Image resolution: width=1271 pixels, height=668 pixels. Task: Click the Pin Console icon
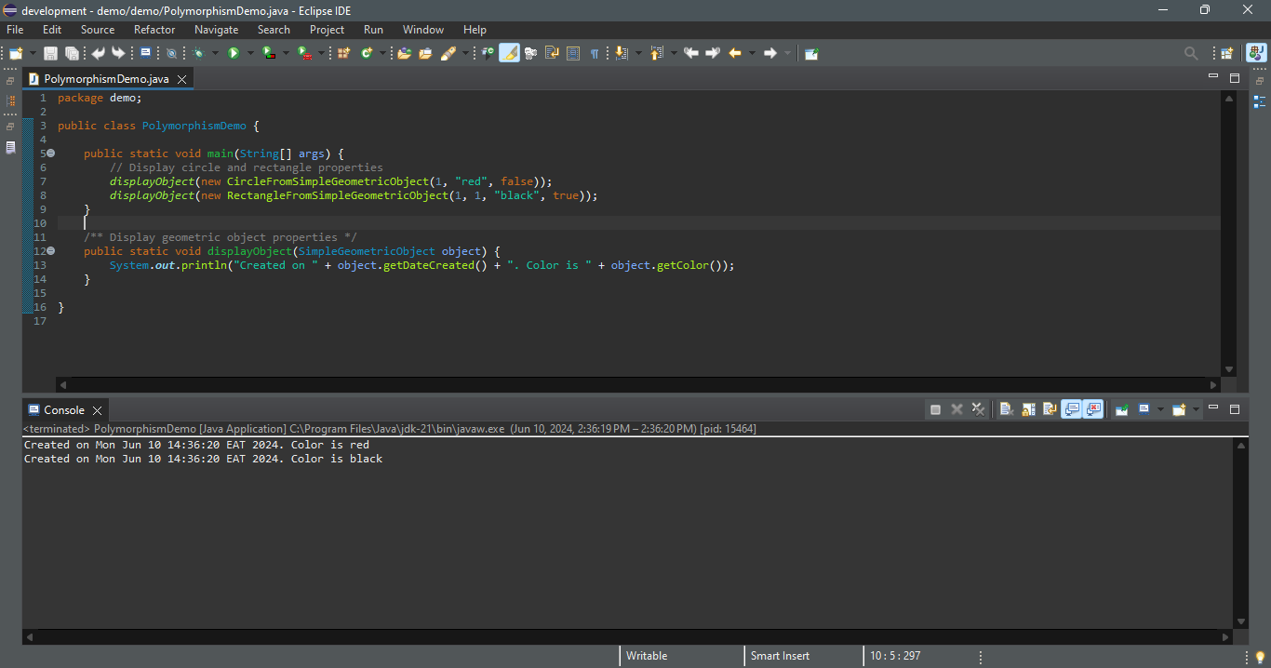coord(1121,409)
